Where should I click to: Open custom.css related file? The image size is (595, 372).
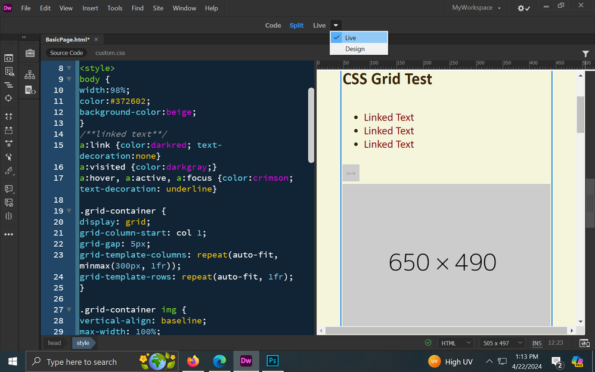[x=110, y=53]
